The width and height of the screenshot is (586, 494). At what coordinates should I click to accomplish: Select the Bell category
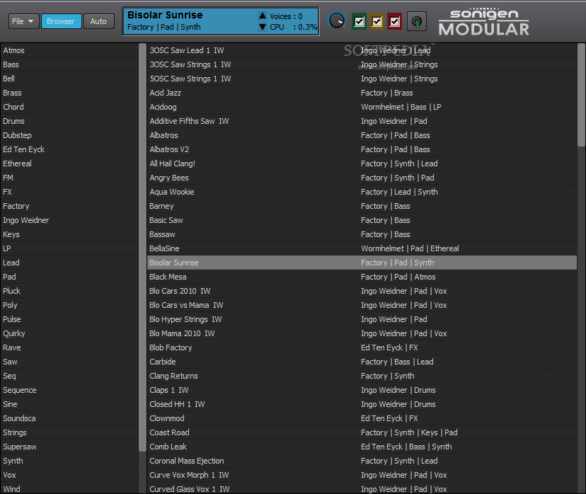click(x=69, y=79)
